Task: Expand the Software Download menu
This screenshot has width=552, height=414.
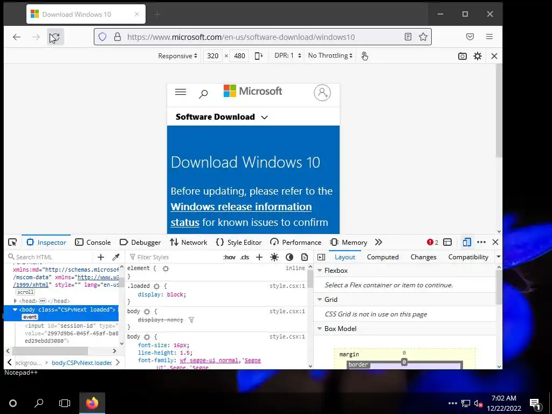Action: coord(222,117)
